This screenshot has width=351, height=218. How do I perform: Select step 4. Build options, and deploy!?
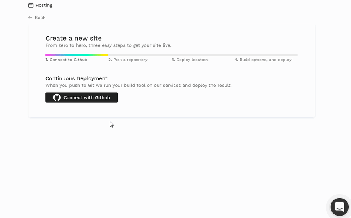264,60
